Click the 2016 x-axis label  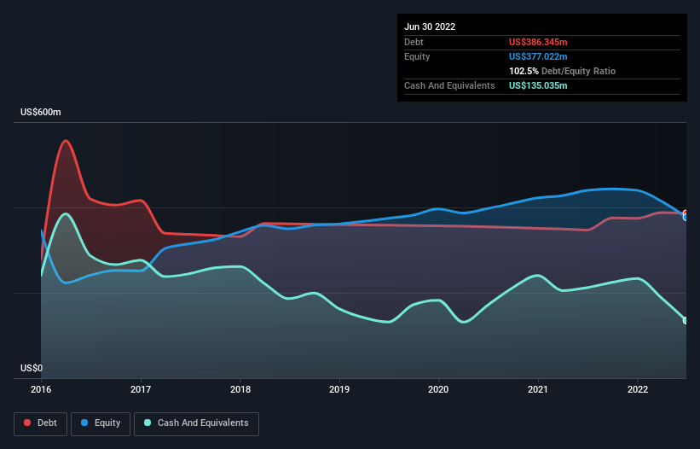41,389
